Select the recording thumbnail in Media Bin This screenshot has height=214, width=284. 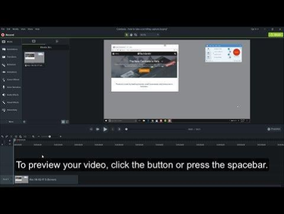(x=34, y=59)
